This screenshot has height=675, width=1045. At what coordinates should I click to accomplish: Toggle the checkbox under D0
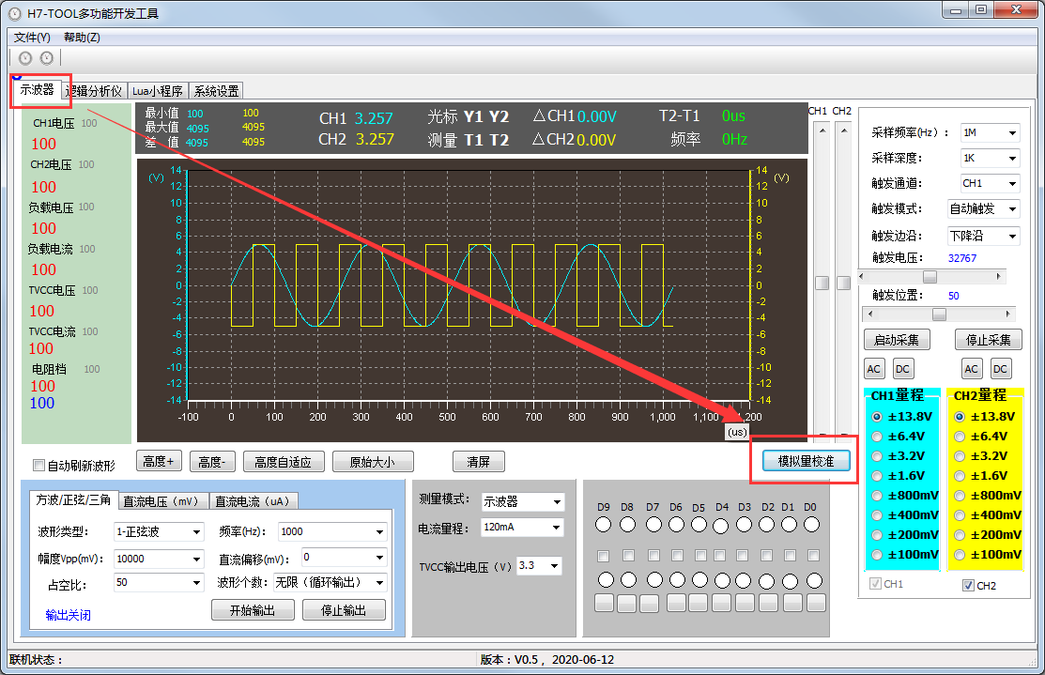[x=813, y=555]
